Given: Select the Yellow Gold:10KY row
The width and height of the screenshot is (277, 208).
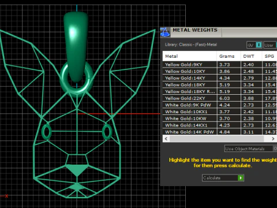Looking at the screenshot, I should coord(220,71).
